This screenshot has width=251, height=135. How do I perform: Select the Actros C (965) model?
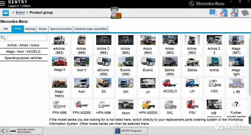point(104,45)
